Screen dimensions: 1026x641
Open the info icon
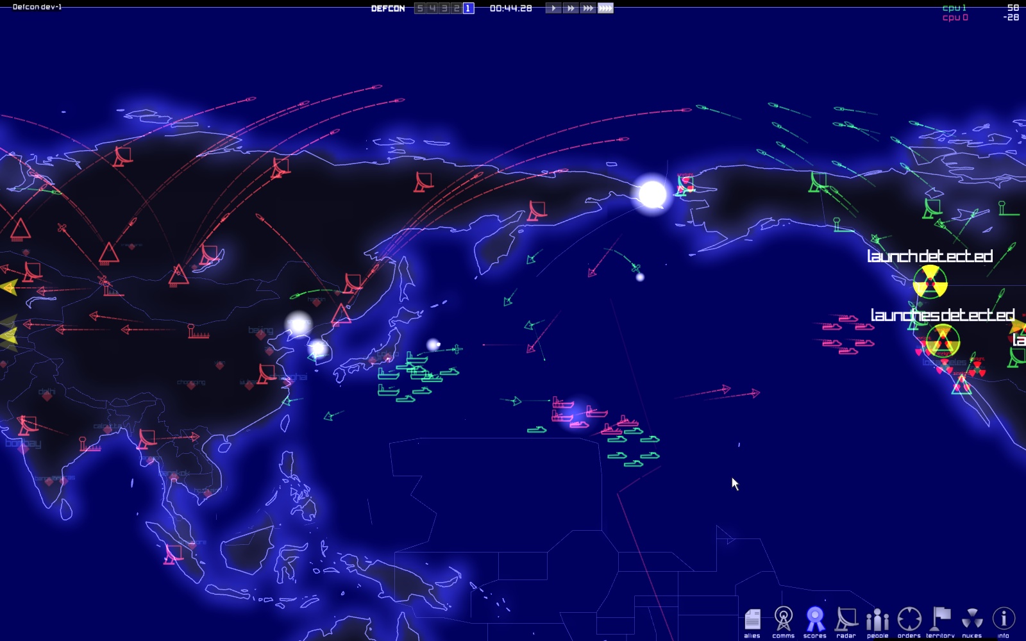(x=1004, y=620)
